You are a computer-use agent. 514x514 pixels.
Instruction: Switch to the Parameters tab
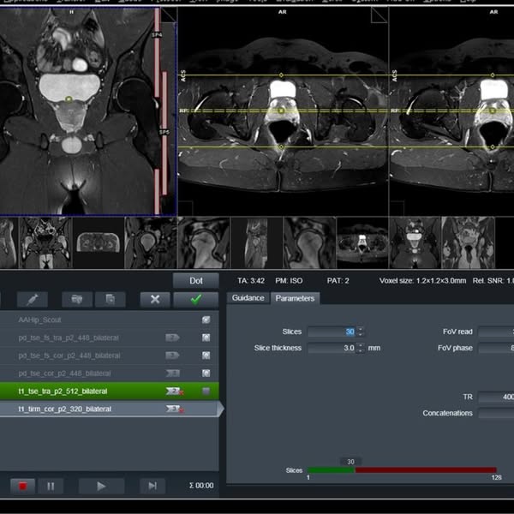click(x=295, y=298)
